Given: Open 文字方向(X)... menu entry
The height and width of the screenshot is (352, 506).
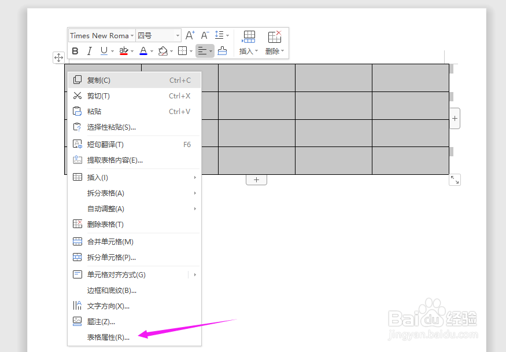Looking at the screenshot, I should click(x=135, y=306).
